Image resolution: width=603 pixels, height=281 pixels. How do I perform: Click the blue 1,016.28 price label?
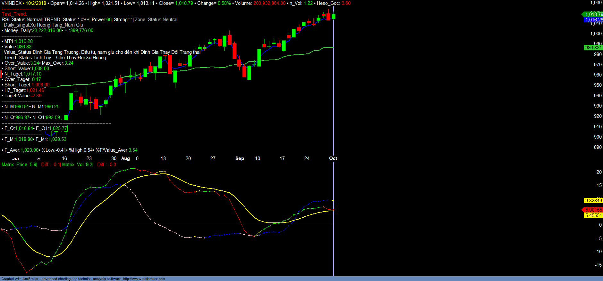[594, 20]
